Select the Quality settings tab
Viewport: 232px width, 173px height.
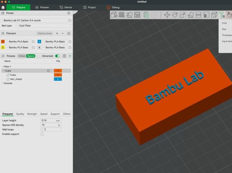(x=20, y=114)
